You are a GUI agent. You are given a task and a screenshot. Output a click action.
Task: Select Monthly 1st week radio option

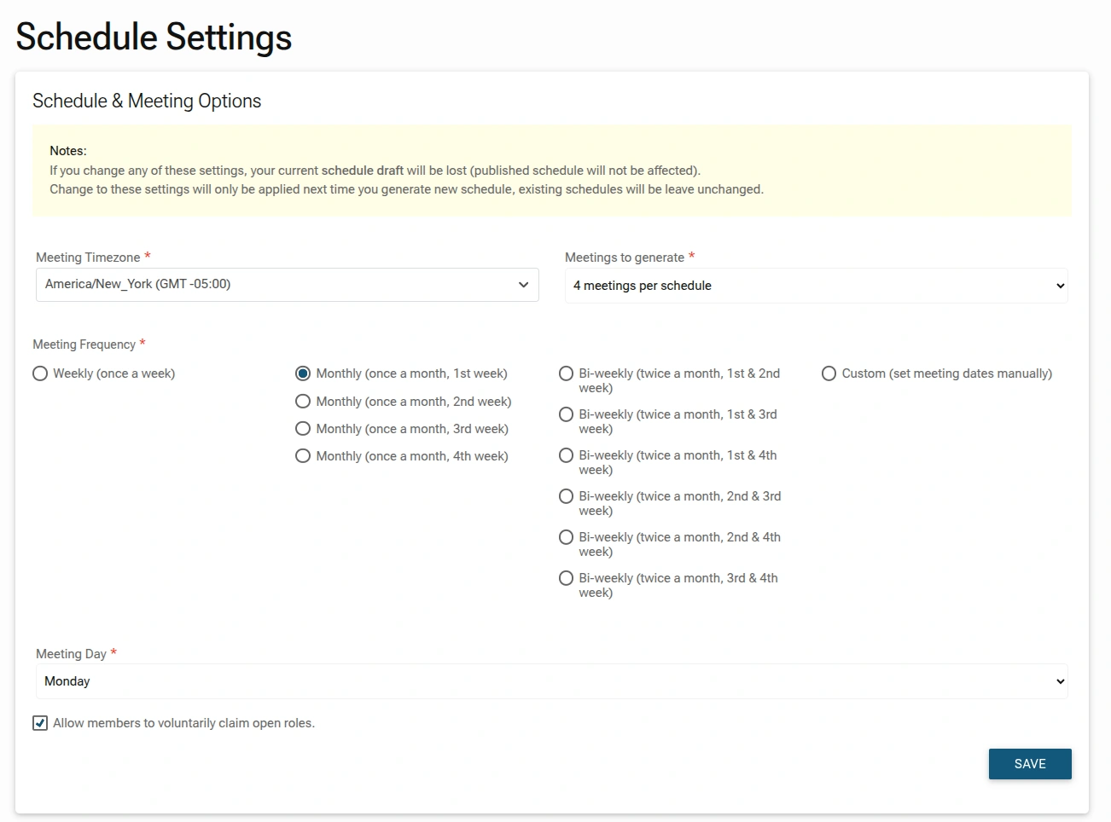click(x=303, y=373)
